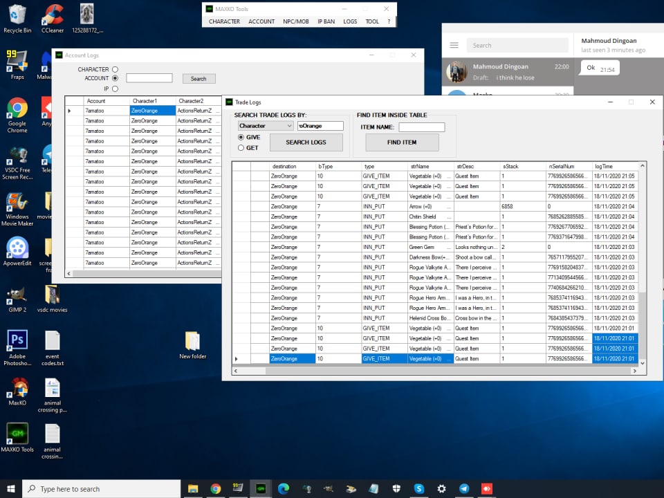Click Account Logs horizontal scrollbar left arrow
The height and width of the screenshot is (498, 664).
point(69,274)
